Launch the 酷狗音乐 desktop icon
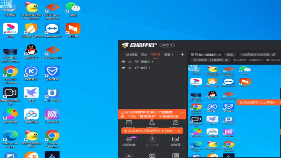281x158 pixels. pyautogui.click(x=31, y=73)
